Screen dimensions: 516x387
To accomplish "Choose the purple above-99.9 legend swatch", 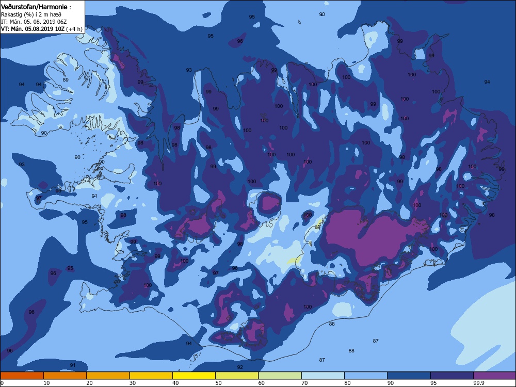I will tap(495, 376).
